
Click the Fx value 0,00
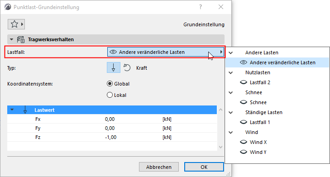tap(110, 119)
